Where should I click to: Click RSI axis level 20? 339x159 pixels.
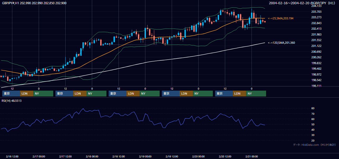(313, 140)
